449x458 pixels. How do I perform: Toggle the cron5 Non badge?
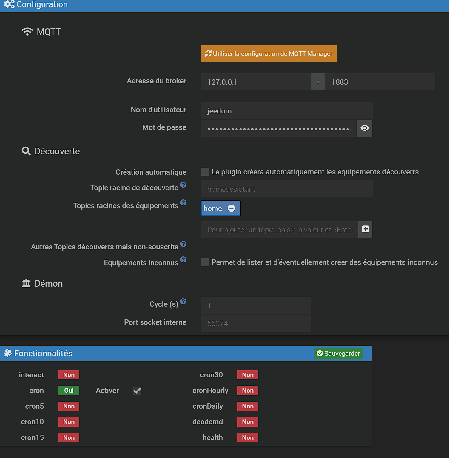pyautogui.click(x=68, y=406)
